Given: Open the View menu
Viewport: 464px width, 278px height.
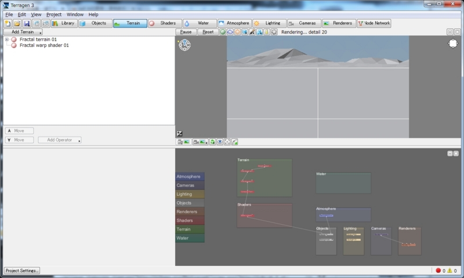Looking at the screenshot, I should 36,14.
